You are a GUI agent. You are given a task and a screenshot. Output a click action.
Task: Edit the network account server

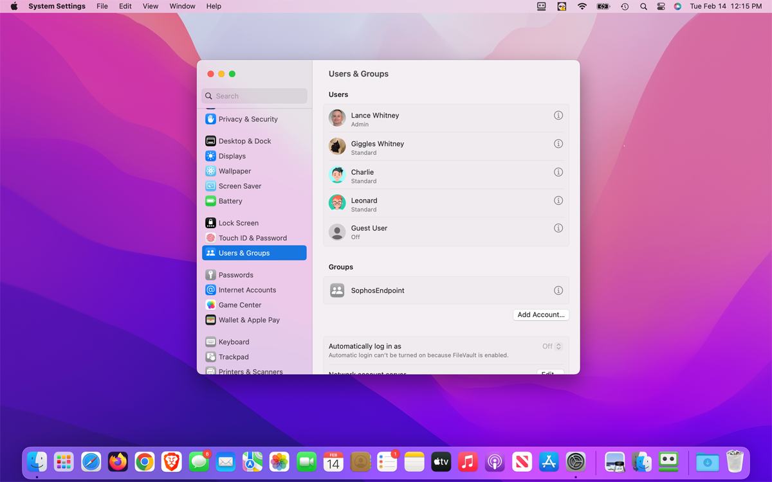[x=550, y=373]
